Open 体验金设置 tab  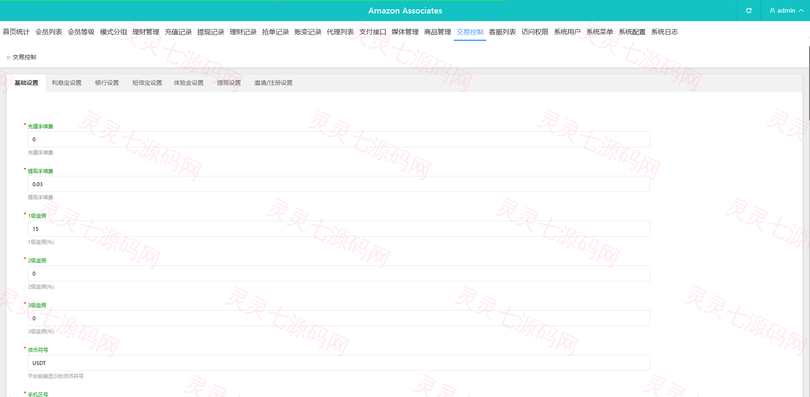point(189,83)
